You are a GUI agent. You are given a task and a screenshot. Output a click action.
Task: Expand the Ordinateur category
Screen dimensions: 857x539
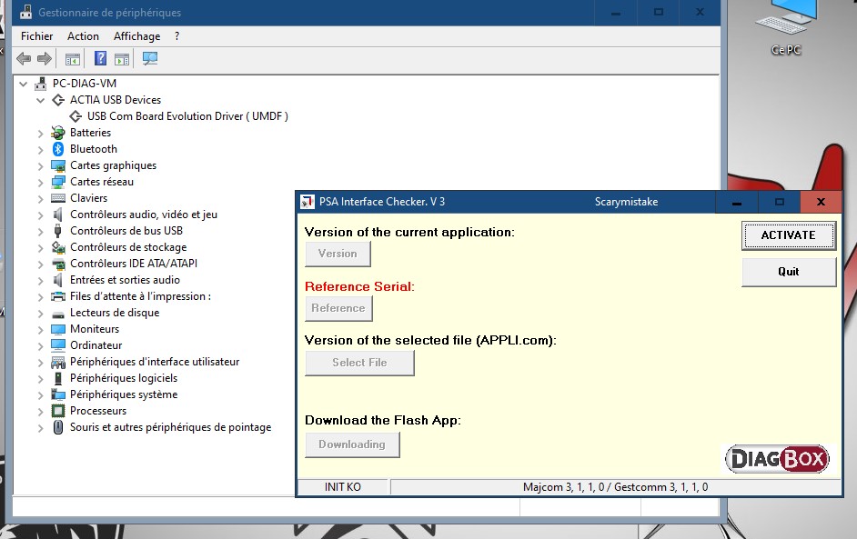click(x=40, y=346)
